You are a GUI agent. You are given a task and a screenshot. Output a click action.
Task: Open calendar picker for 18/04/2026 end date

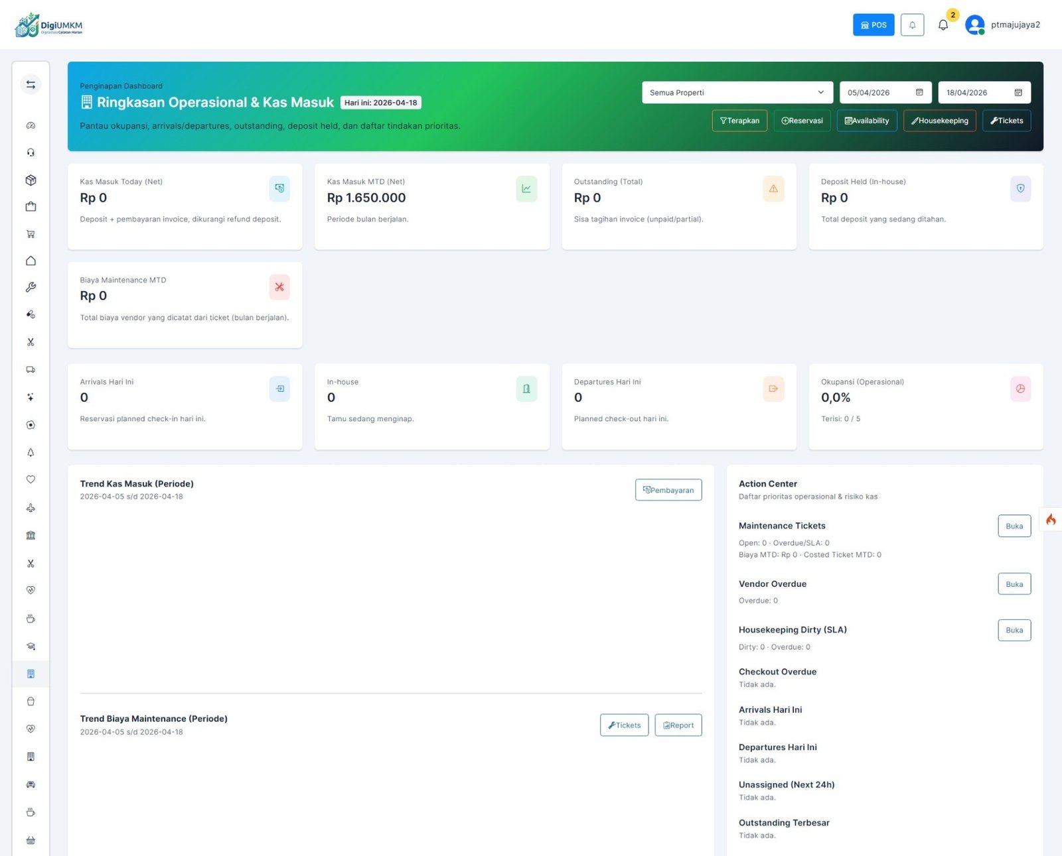[x=1018, y=93]
